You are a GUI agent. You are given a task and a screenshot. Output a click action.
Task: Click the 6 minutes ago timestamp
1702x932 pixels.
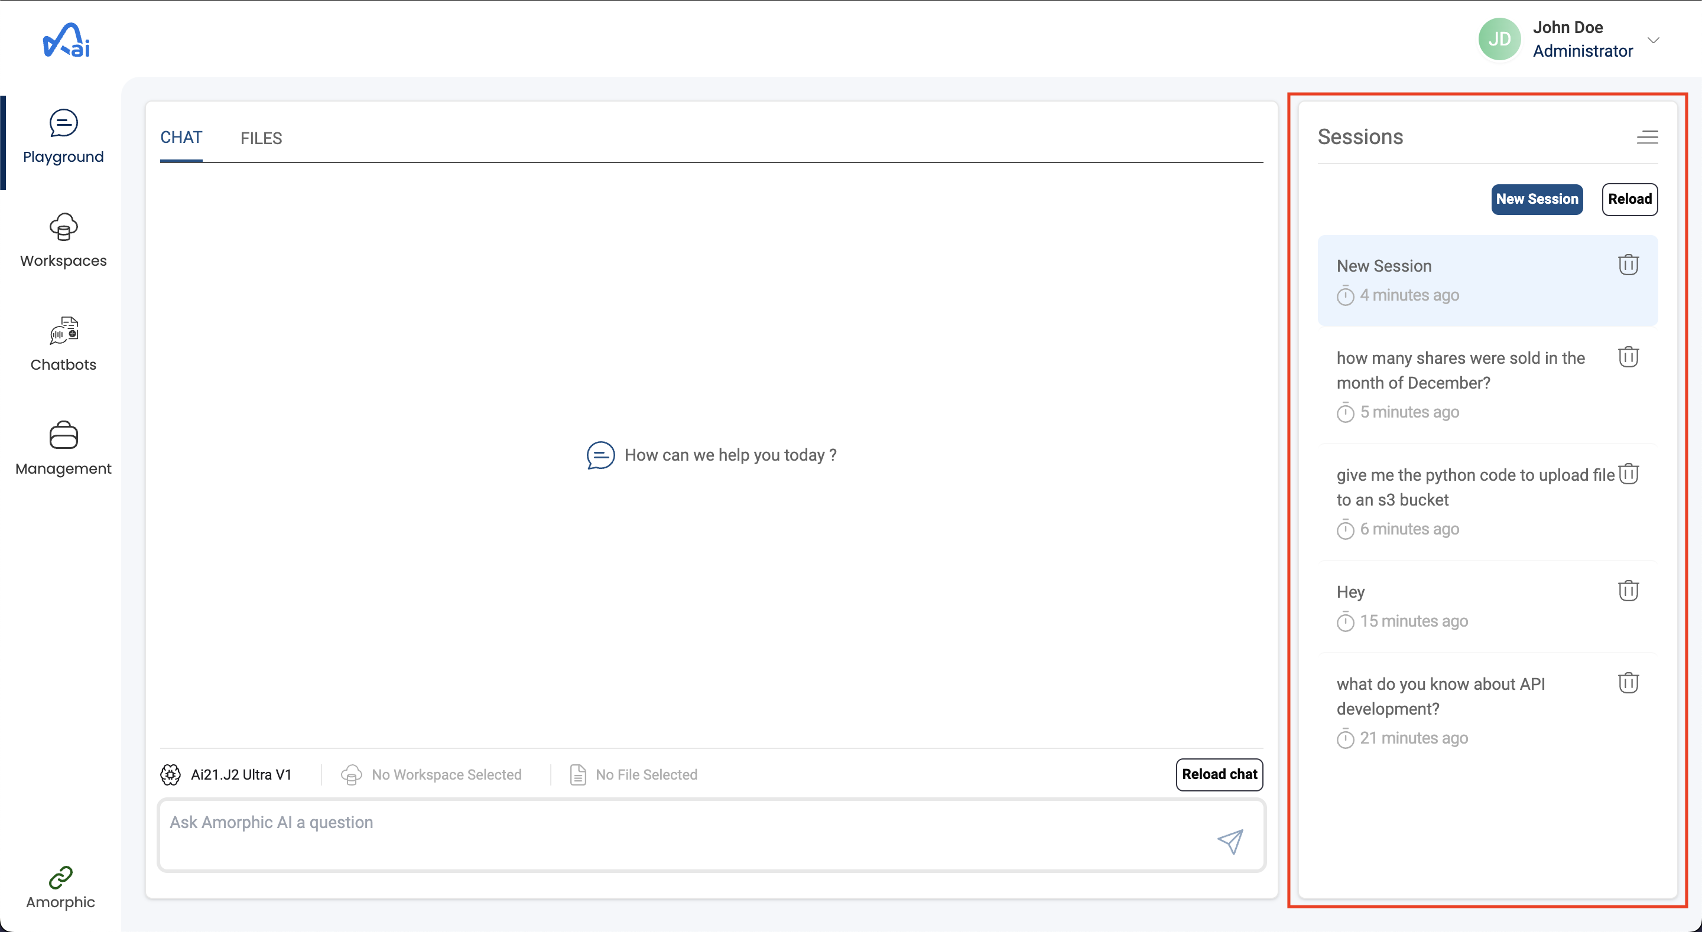(x=1409, y=529)
